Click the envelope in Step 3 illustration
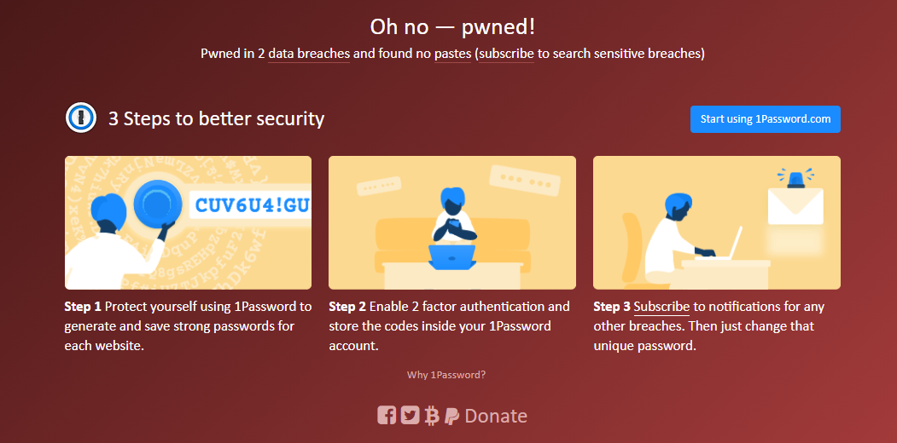Viewport: 897px width, 443px height. point(795,206)
